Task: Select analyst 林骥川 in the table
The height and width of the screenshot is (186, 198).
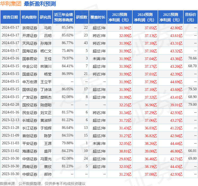Action: [46, 66]
